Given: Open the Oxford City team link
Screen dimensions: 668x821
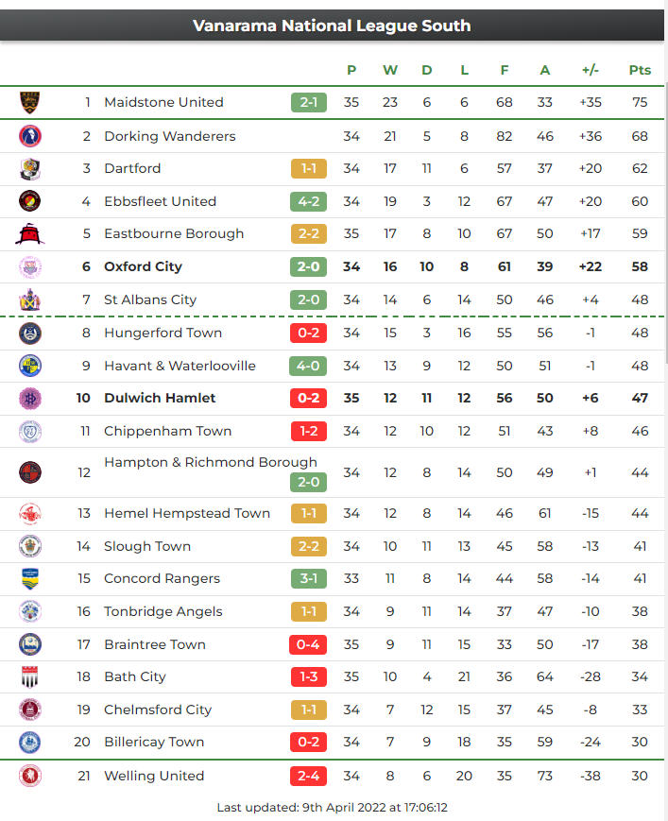Looking at the screenshot, I should (x=143, y=266).
